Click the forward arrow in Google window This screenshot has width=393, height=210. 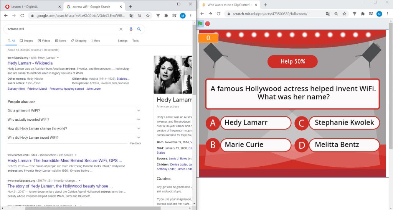point(14,15)
